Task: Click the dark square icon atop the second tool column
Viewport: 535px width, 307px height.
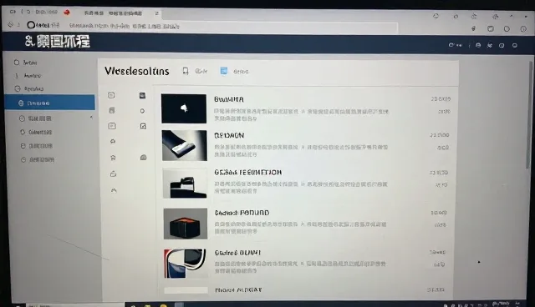Action: point(142,95)
